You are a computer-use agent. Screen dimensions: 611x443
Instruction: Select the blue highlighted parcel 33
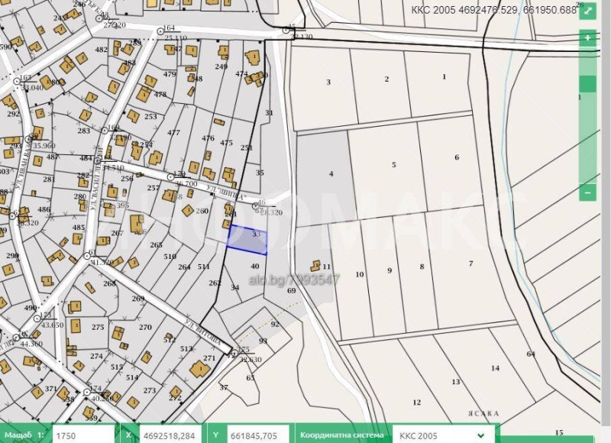(x=248, y=238)
